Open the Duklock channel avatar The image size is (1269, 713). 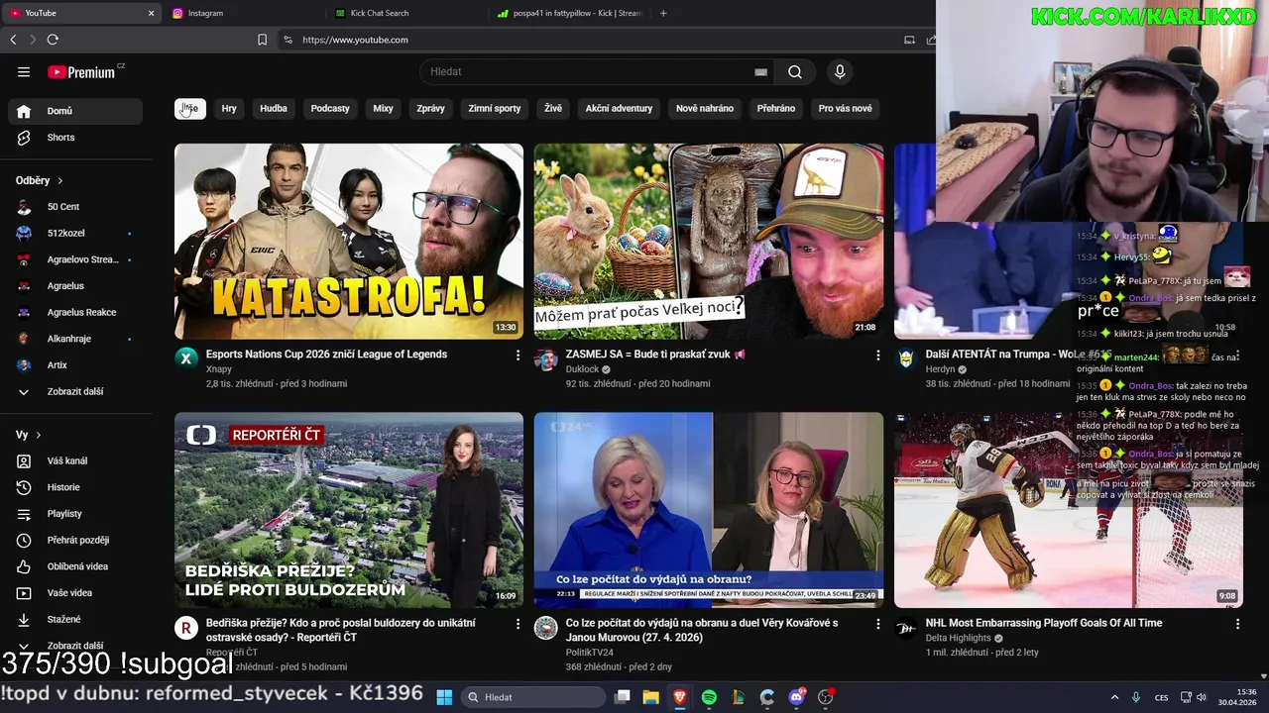546,358
